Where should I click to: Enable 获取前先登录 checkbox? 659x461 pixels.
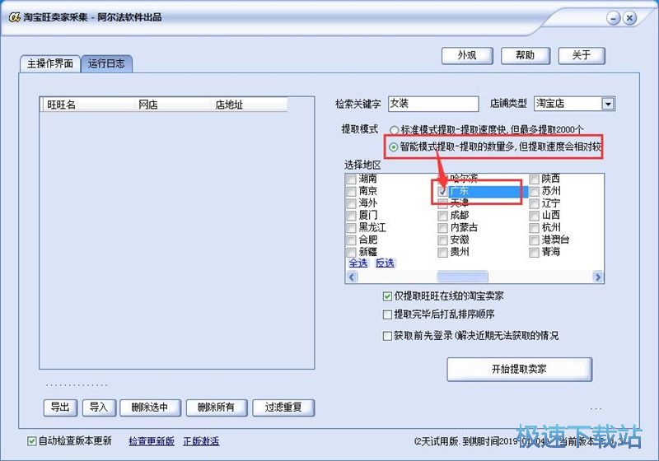point(387,336)
